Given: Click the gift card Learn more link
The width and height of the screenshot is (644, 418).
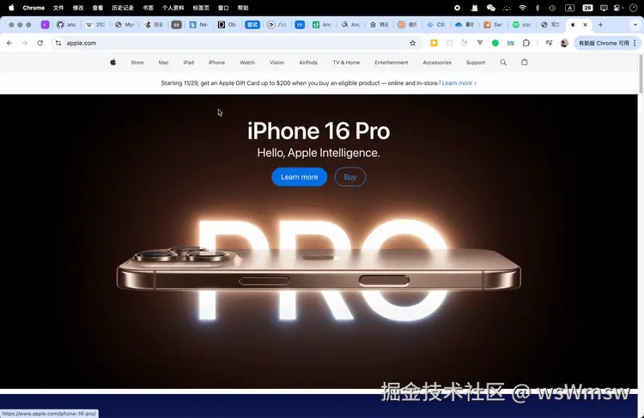Looking at the screenshot, I should click(x=459, y=83).
